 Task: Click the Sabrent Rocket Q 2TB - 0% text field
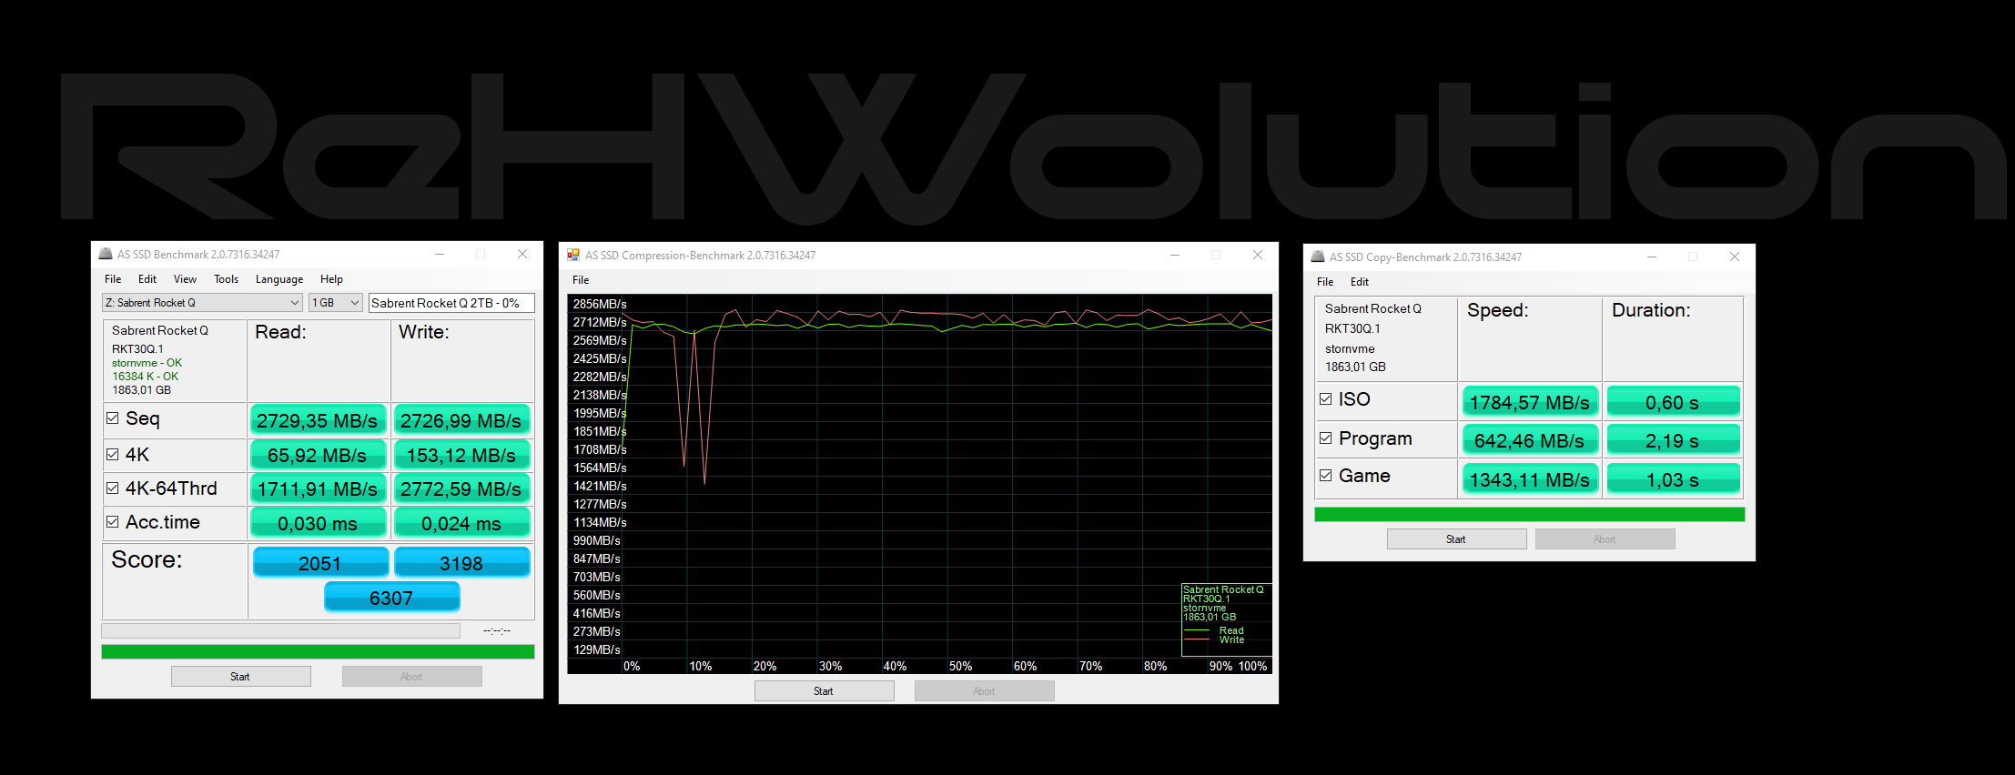[451, 303]
